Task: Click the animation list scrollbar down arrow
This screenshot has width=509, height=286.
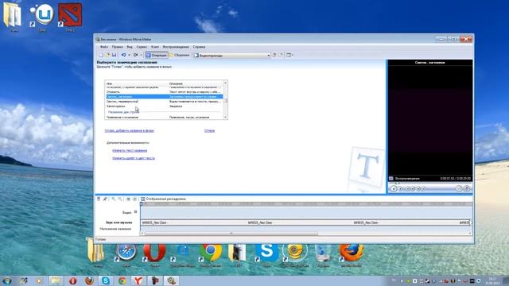Action: click(225, 117)
